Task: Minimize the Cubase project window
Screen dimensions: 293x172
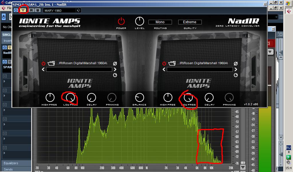Action: [x=271, y=8]
